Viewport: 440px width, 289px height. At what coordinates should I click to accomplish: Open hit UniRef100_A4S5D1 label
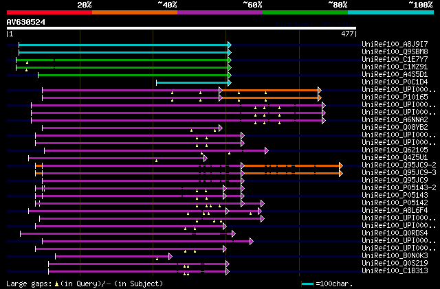coord(395,75)
